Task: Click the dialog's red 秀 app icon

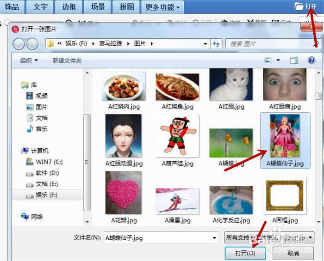Action: point(15,29)
